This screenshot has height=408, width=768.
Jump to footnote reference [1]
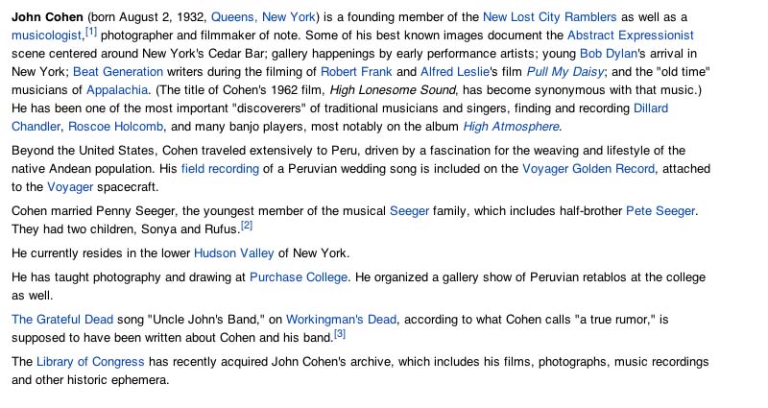pos(91,32)
